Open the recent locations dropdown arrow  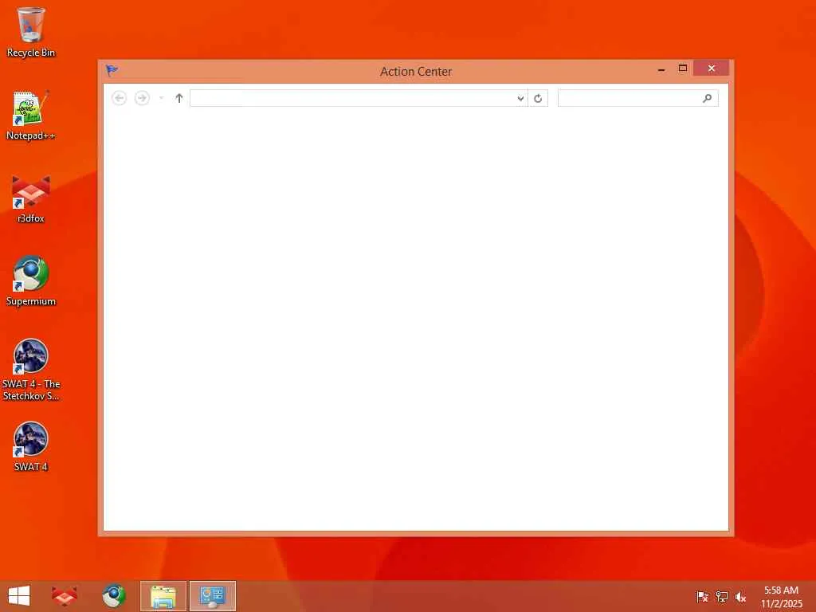161,98
